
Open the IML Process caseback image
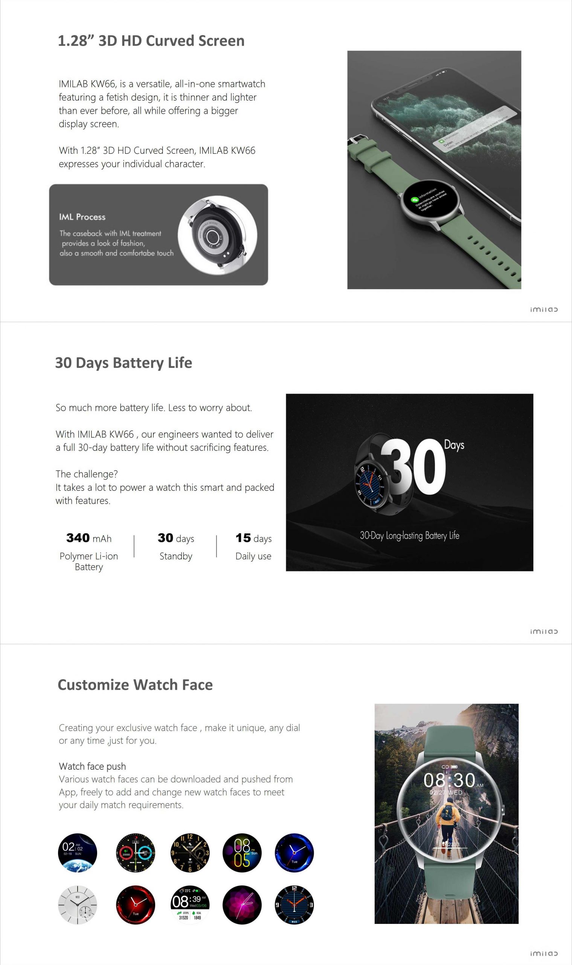(217, 235)
